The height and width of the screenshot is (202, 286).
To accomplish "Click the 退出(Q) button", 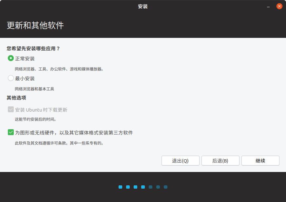I will click(181, 161).
